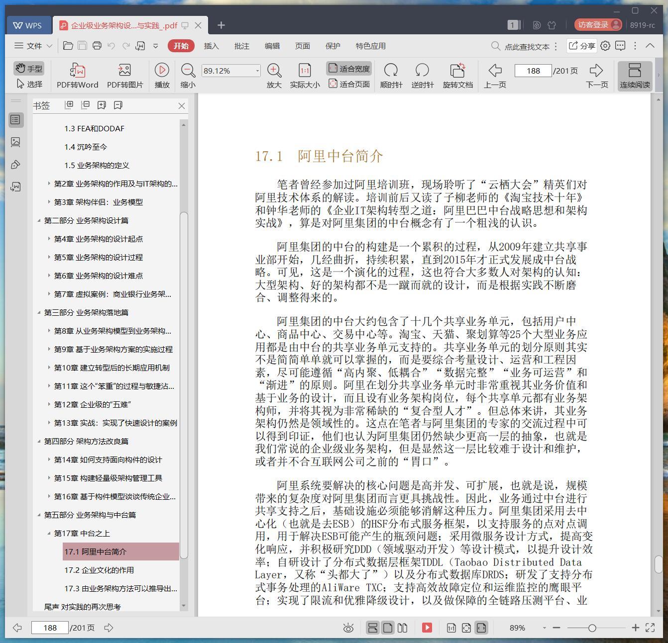Switch to 特色应用 ribbon tab
The height and width of the screenshot is (643, 668).
pos(370,46)
